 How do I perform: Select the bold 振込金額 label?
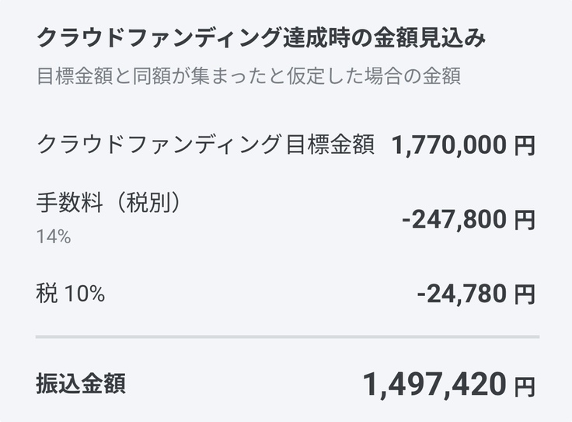point(81,382)
